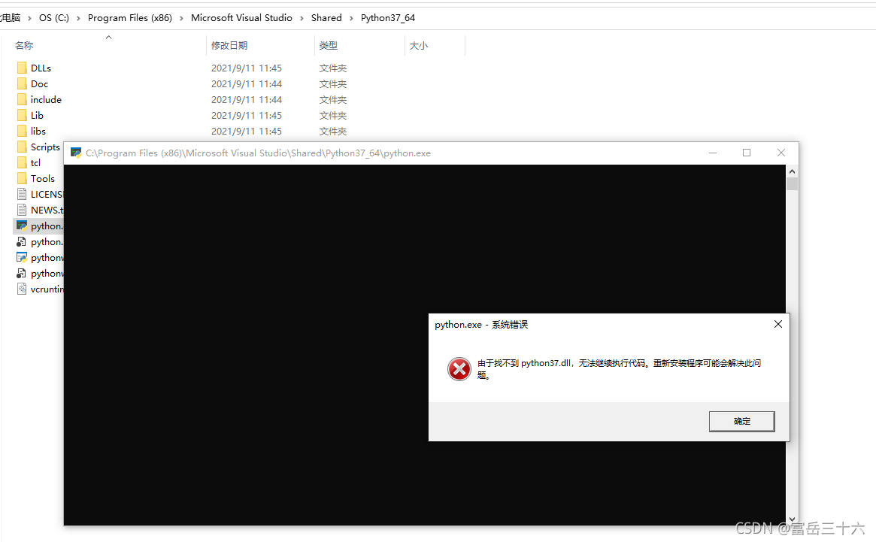Screen dimensions: 876x542
Task: Click the Doc row's 文件夹 type cell
Action: tap(333, 83)
